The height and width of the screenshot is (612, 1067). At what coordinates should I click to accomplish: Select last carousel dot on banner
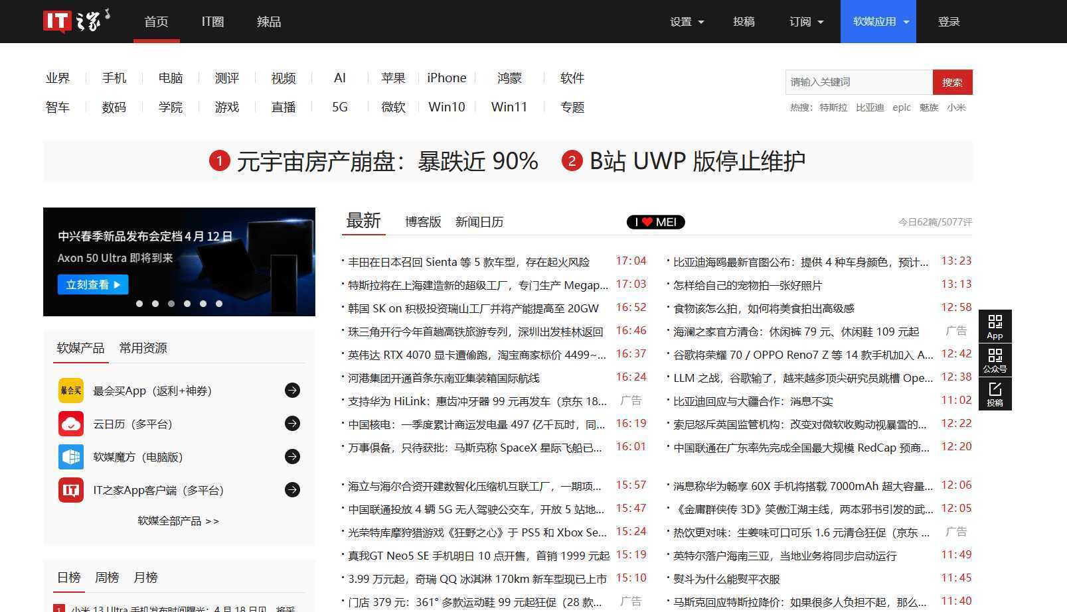219,304
